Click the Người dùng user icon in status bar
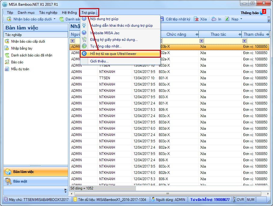 [x=153, y=199]
